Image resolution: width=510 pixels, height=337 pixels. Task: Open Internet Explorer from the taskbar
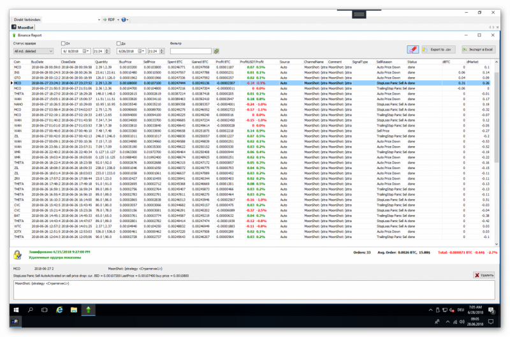coord(58,310)
